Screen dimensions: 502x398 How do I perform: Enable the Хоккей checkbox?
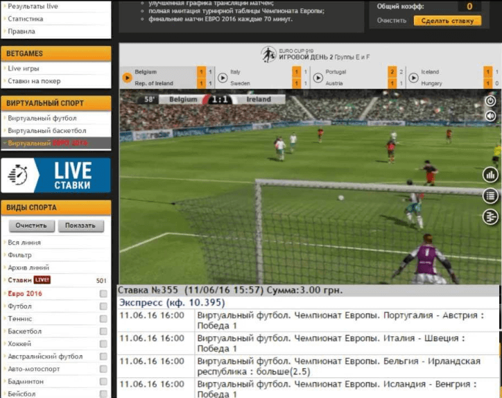point(103,344)
